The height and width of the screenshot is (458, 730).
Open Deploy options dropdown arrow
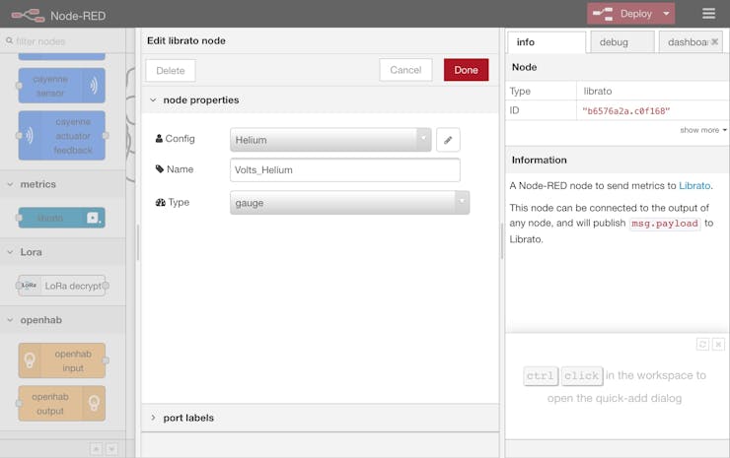[666, 14]
